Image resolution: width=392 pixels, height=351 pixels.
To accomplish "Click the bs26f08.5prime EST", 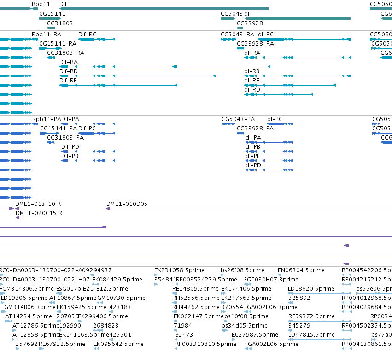I will pyautogui.click(x=222, y=275).
